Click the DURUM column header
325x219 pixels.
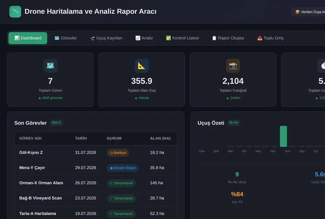coord(114,139)
